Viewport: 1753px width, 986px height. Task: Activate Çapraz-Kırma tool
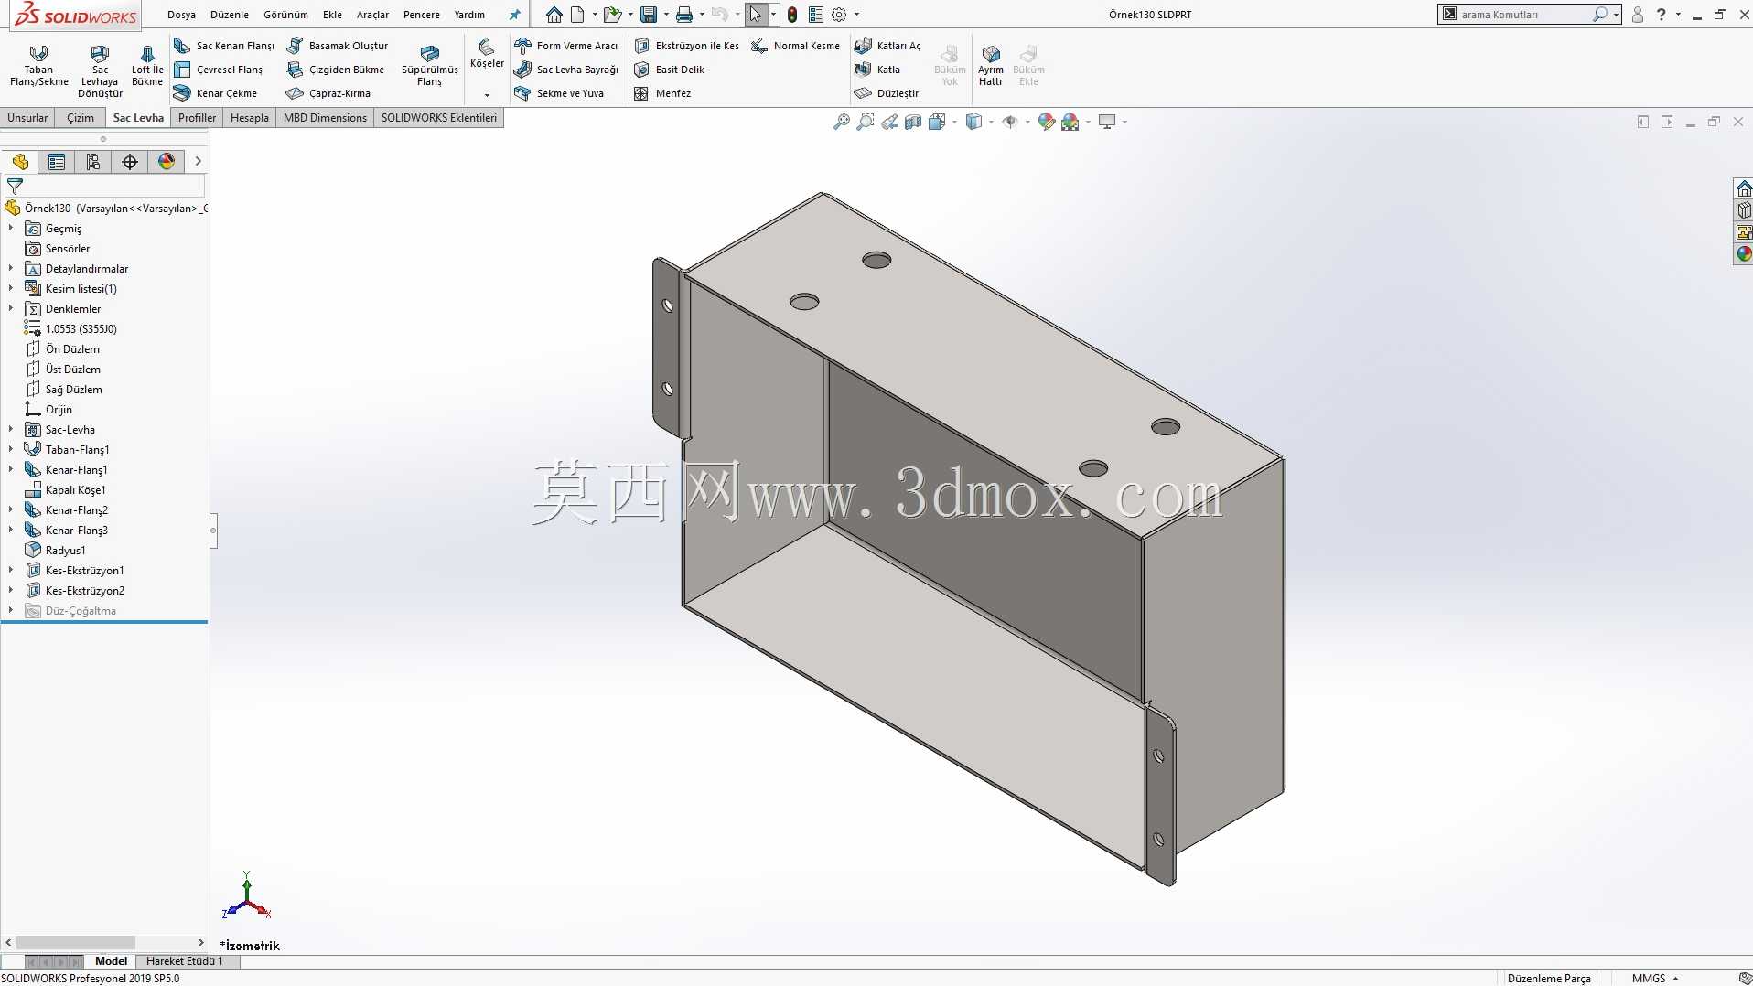[328, 93]
